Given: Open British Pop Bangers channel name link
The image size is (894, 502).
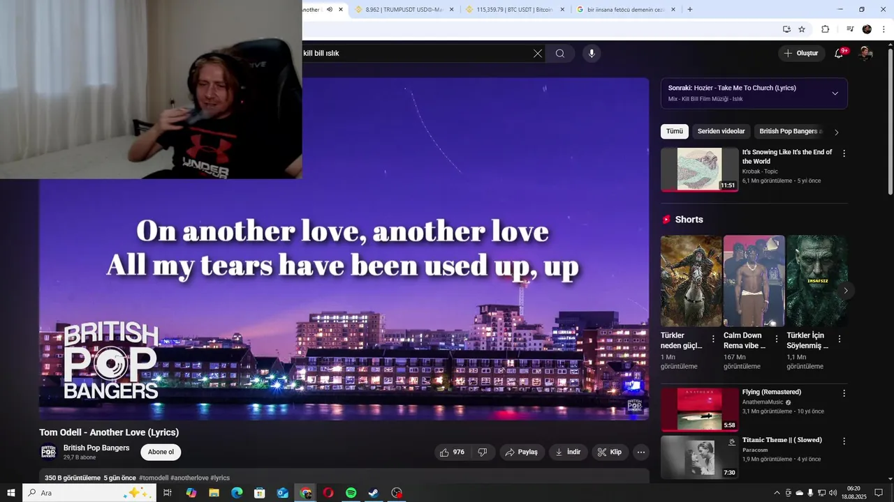Looking at the screenshot, I should [x=96, y=448].
